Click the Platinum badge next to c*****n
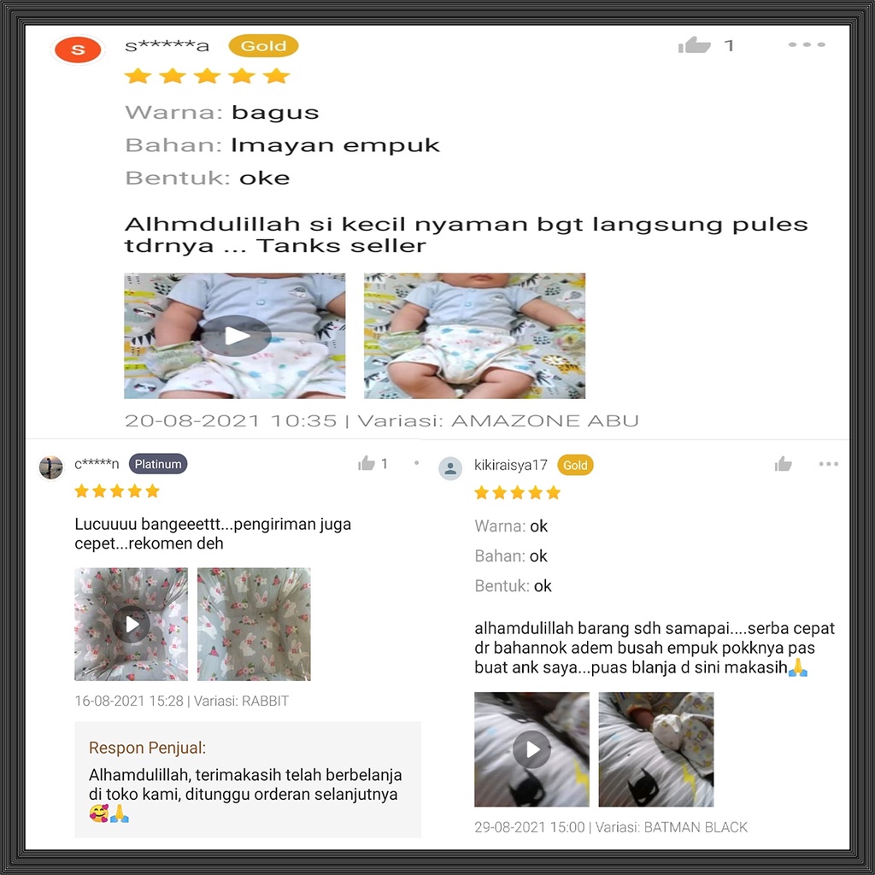Image resolution: width=875 pixels, height=875 pixels. (x=158, y=464)
